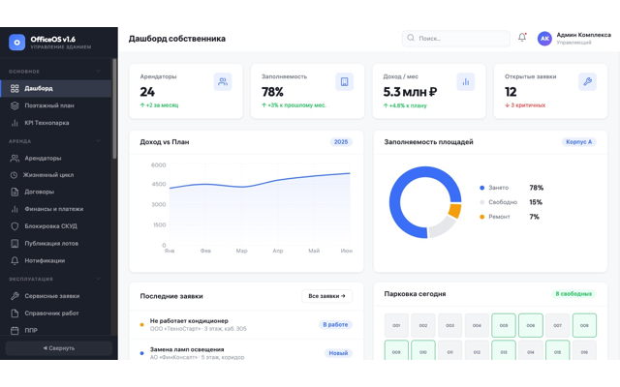Open the Замена ламп освещения request
The width and height of the screenshot is (620, 387).
tap(246, 349)
